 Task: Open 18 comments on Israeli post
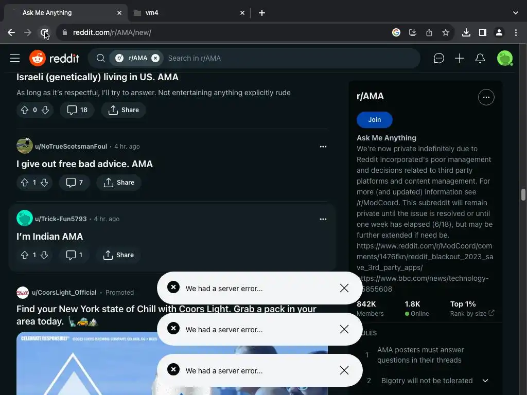(77, 110)
